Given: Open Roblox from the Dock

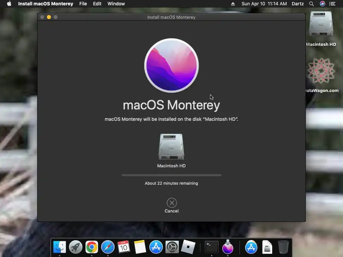Looking at the screenshot, I should coord(188,247).
